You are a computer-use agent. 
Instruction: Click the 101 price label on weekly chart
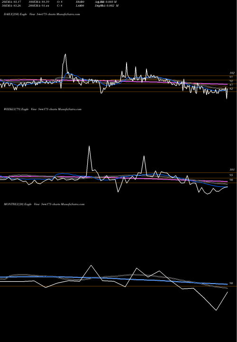[232, 170]
